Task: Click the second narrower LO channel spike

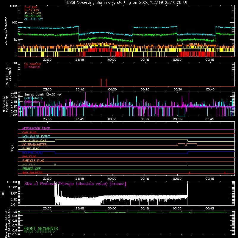Action: pyautogui.click(x=106, y=83)
